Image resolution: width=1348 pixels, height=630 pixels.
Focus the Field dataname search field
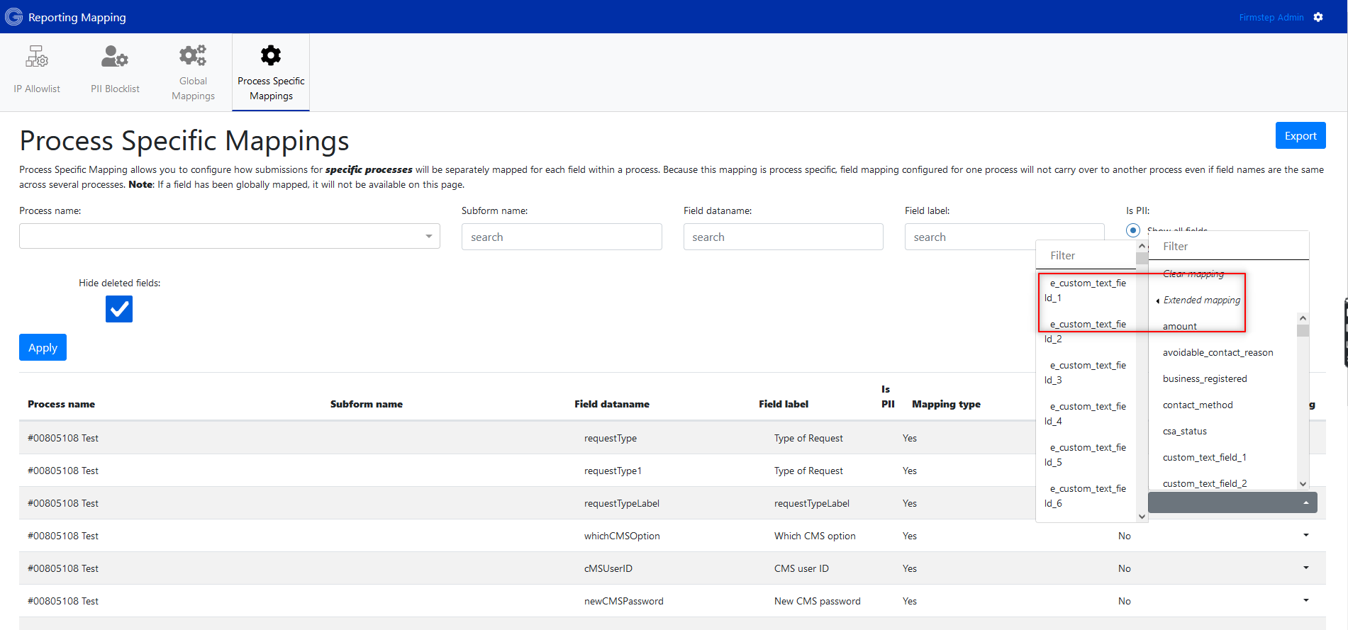click(x=783, y=237)
